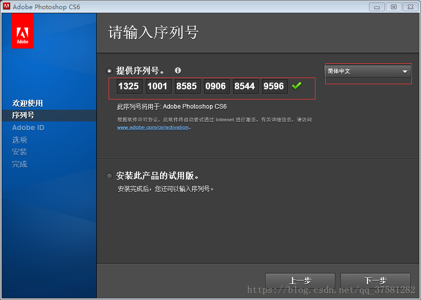Viewport: 421px width, 300px height.
Task: Click the 请输入序列号 heading text
Action: pos(153,33)
